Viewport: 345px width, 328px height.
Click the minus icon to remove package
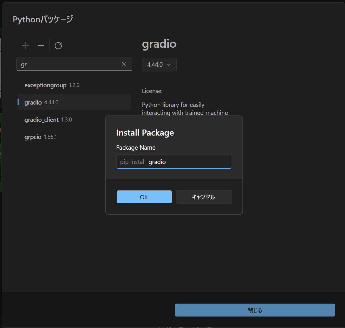41,46
